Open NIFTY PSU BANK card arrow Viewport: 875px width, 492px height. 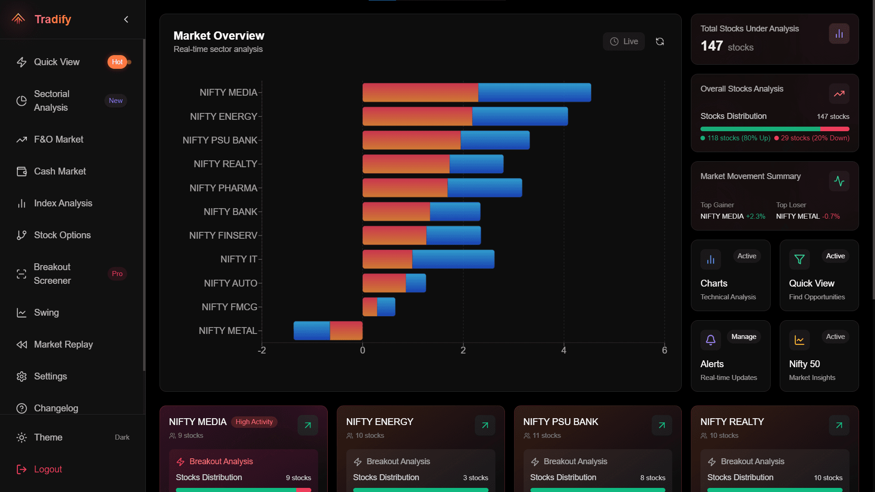[x=662, y=425]
